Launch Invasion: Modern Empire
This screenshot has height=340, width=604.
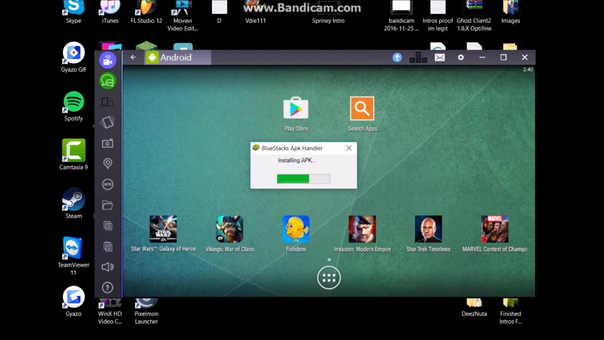tap(362, 233)
